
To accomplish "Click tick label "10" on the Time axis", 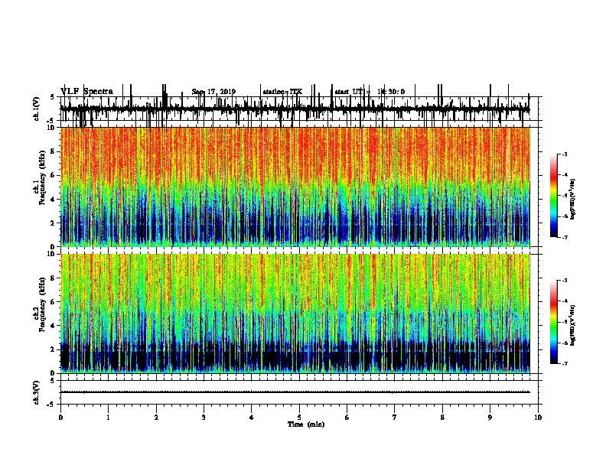I will [538, 418].
